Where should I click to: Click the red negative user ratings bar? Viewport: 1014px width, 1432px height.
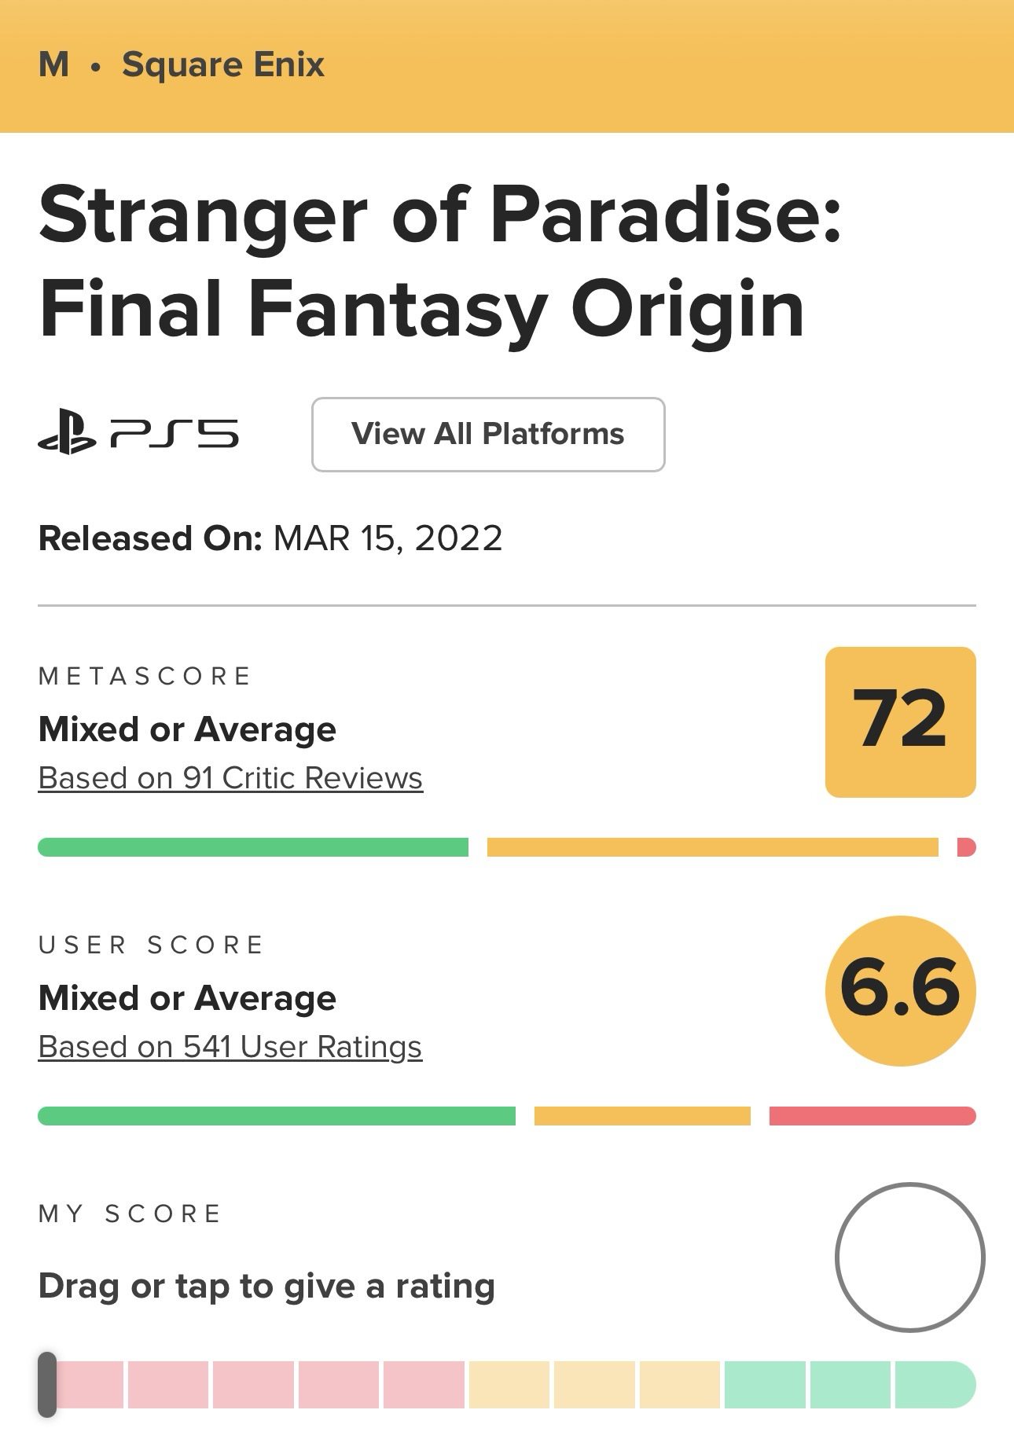[x=872, y=1116]
